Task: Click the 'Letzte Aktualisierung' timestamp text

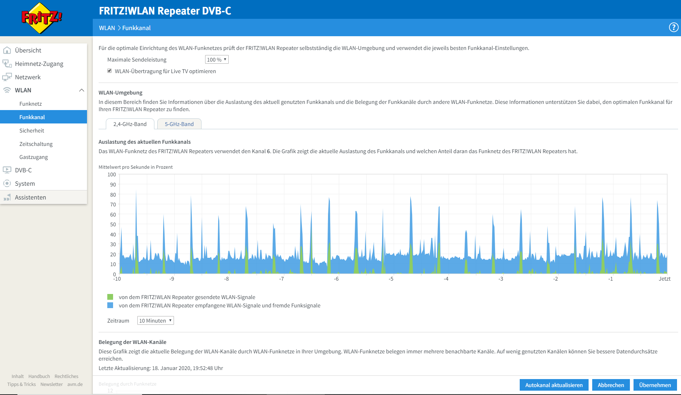Action: (x=161, y=368)
